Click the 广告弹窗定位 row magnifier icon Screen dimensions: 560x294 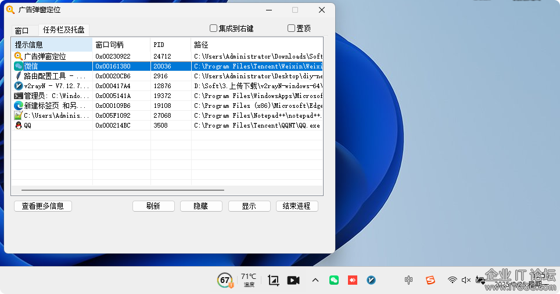[x=18, y=56]
